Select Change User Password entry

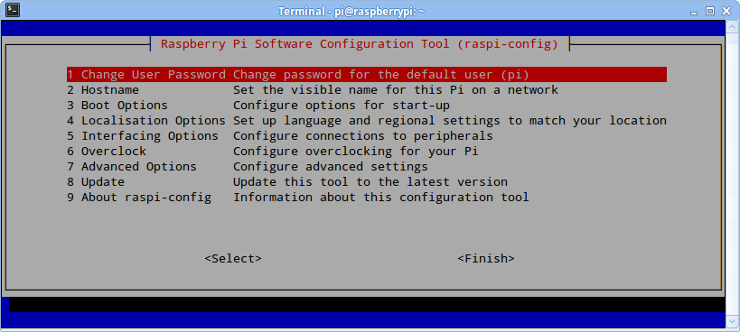coord(367,74)
